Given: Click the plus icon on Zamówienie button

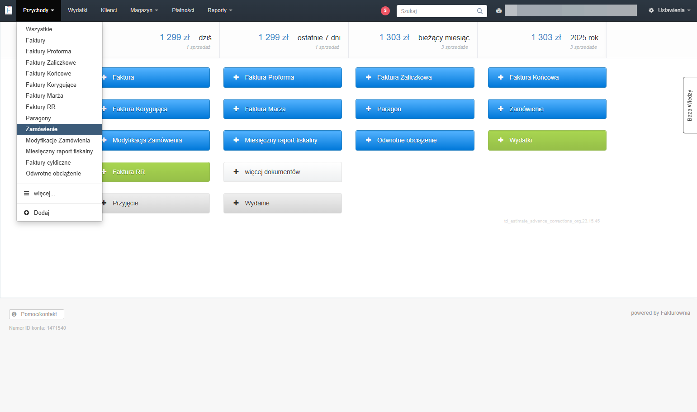Looking at the screenshot, I should point(501,109).
